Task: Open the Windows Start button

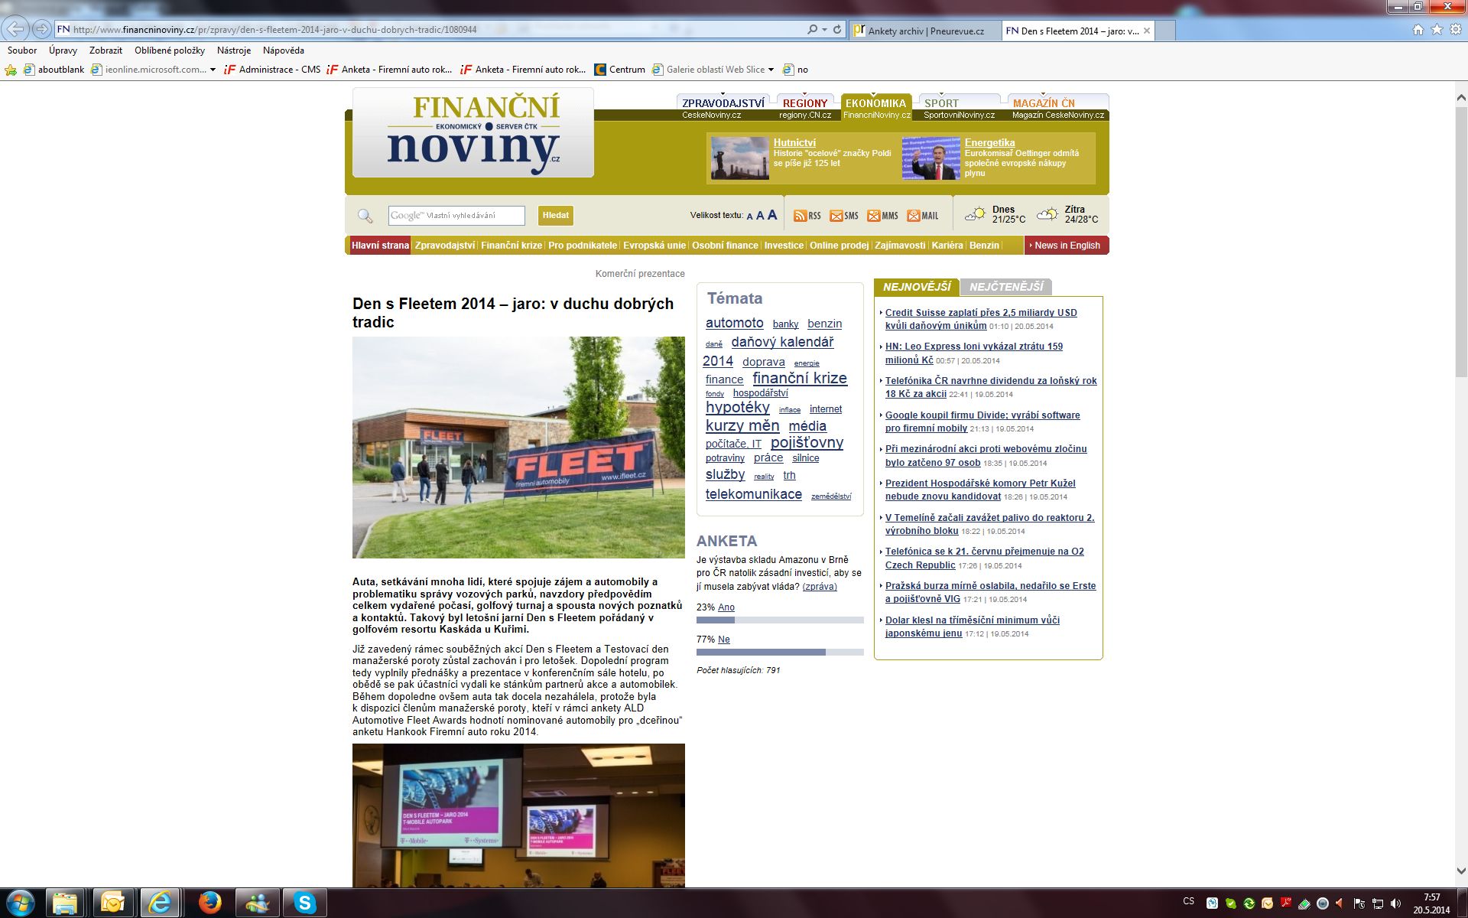Action: pyautogui.click(x=19, y=903)
